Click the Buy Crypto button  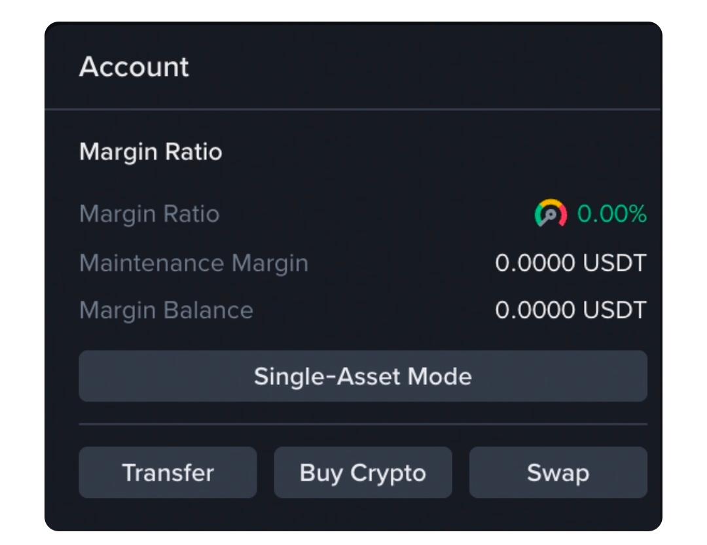click(363, 472)
